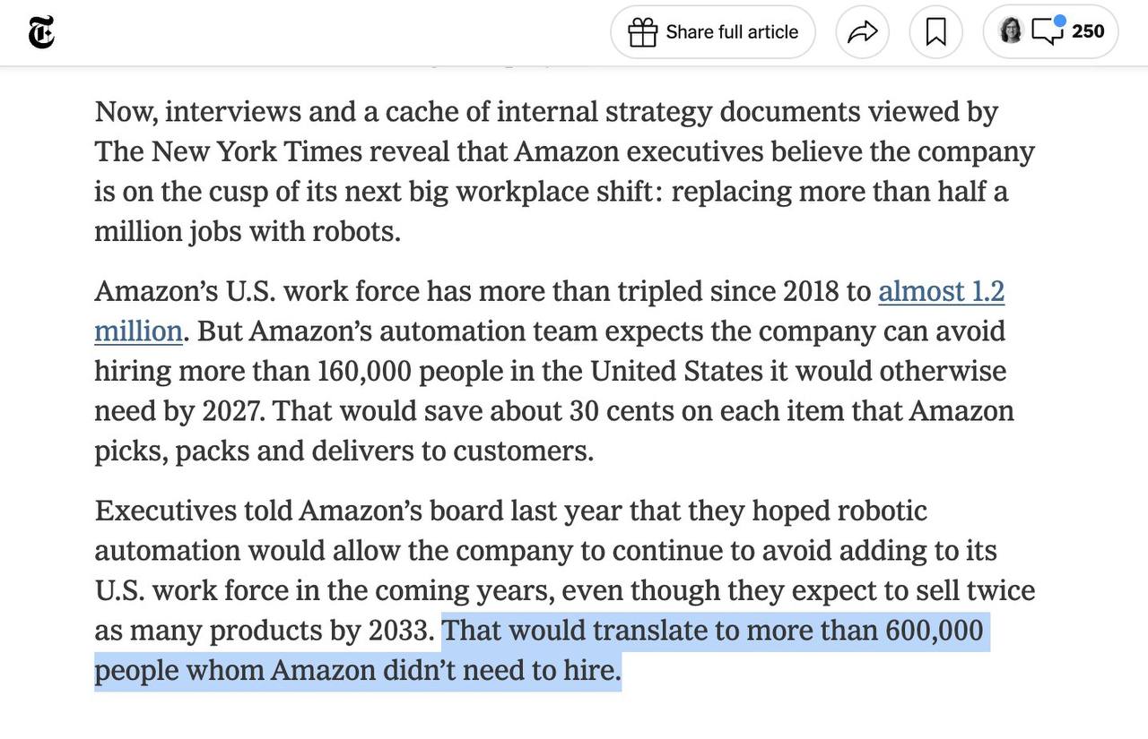Click the 250 comment count
Image resolution: width=1148 pixels, height=739 pixels.
pos(1088,31)
